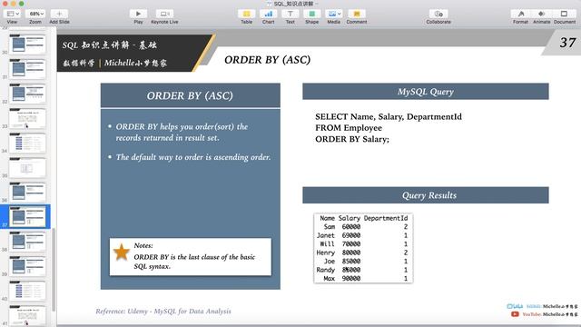Select the 'Query Results' header bar
Viewport: 581px width, 327px height.
pyautogui.click(x=426, y=195)
